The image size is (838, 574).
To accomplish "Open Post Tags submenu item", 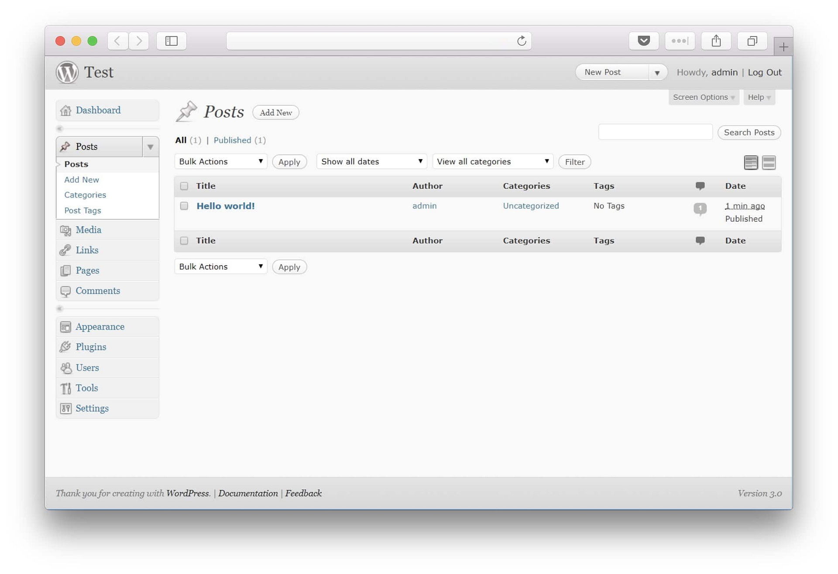I will click(x=82, y=211).
